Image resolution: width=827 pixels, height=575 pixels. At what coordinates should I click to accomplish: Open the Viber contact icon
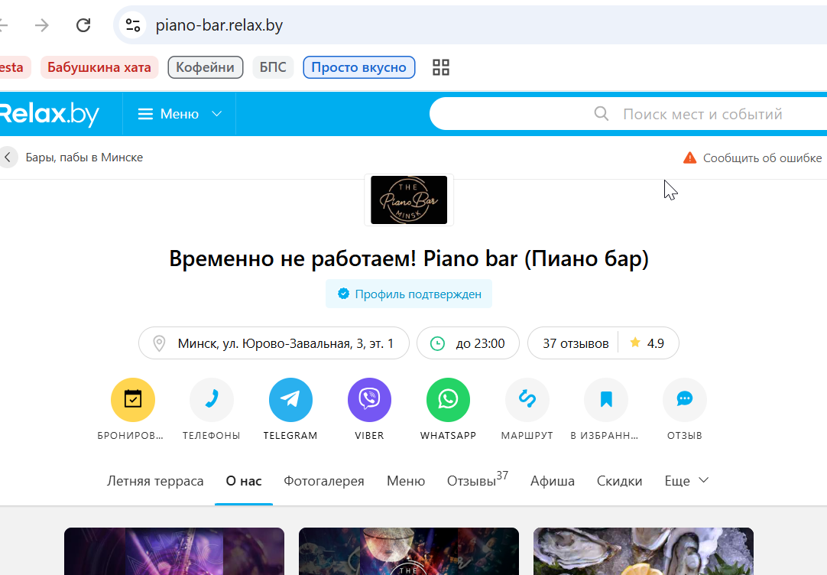point(369,399)
